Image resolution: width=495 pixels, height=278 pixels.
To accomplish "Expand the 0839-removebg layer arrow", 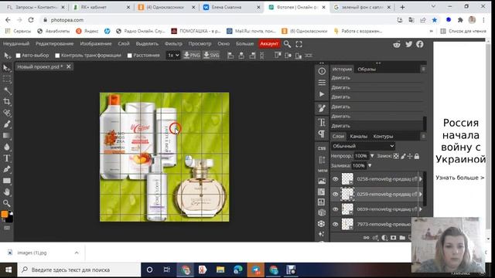I will tap(421, 209).
